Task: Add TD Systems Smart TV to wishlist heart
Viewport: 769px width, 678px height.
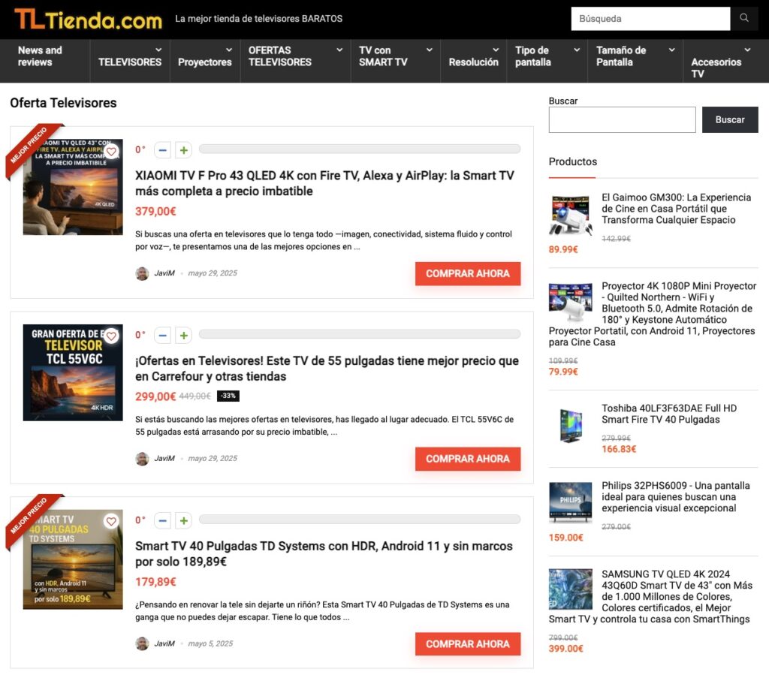Action: [111, 521]
